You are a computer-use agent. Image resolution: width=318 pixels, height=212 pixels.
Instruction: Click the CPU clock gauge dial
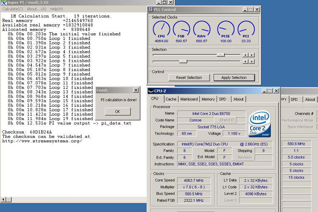pyautogui.click(x=161, y=29)
